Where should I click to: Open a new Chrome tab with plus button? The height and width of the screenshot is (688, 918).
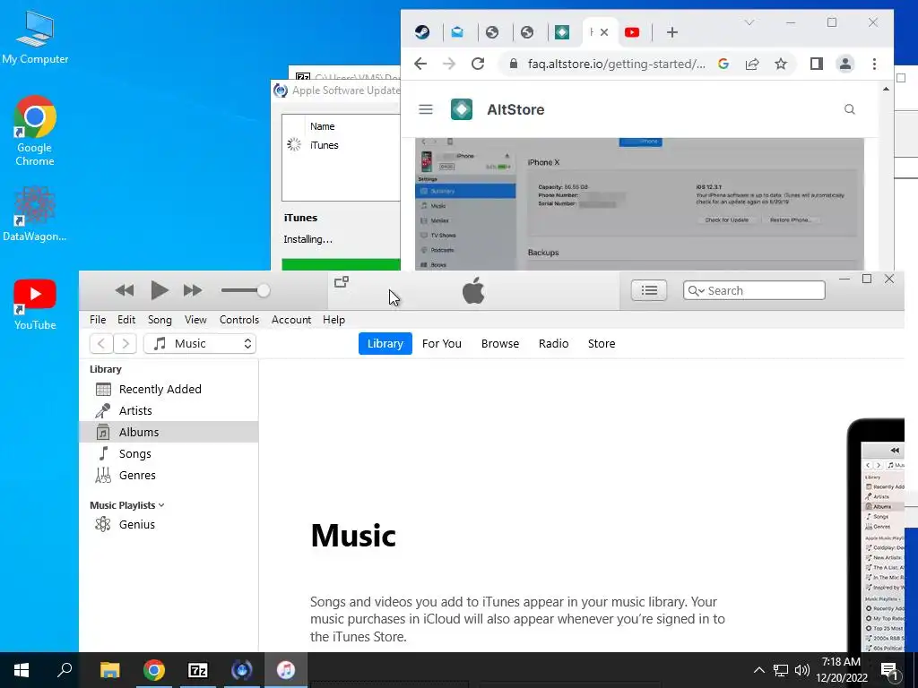tap(672, 32)
